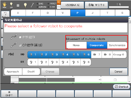
Task: Tap the MAN hand mode icon
Action: tap(4, 5)
